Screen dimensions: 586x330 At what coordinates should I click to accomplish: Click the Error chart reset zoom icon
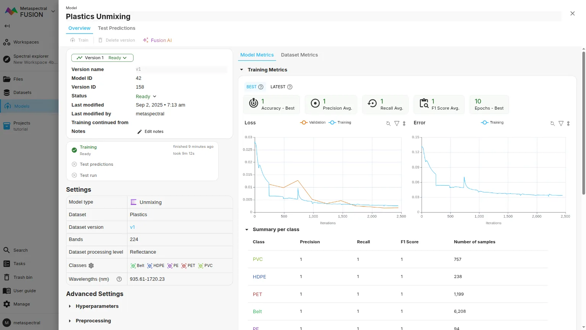552,123
